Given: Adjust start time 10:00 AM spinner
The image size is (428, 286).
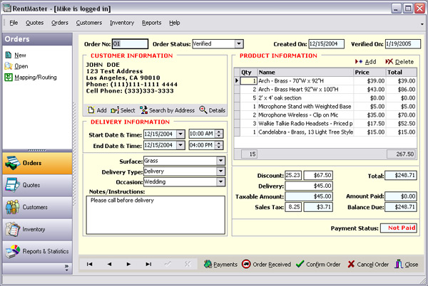Looking at the screenshot, I should click(x=219, y=134).
